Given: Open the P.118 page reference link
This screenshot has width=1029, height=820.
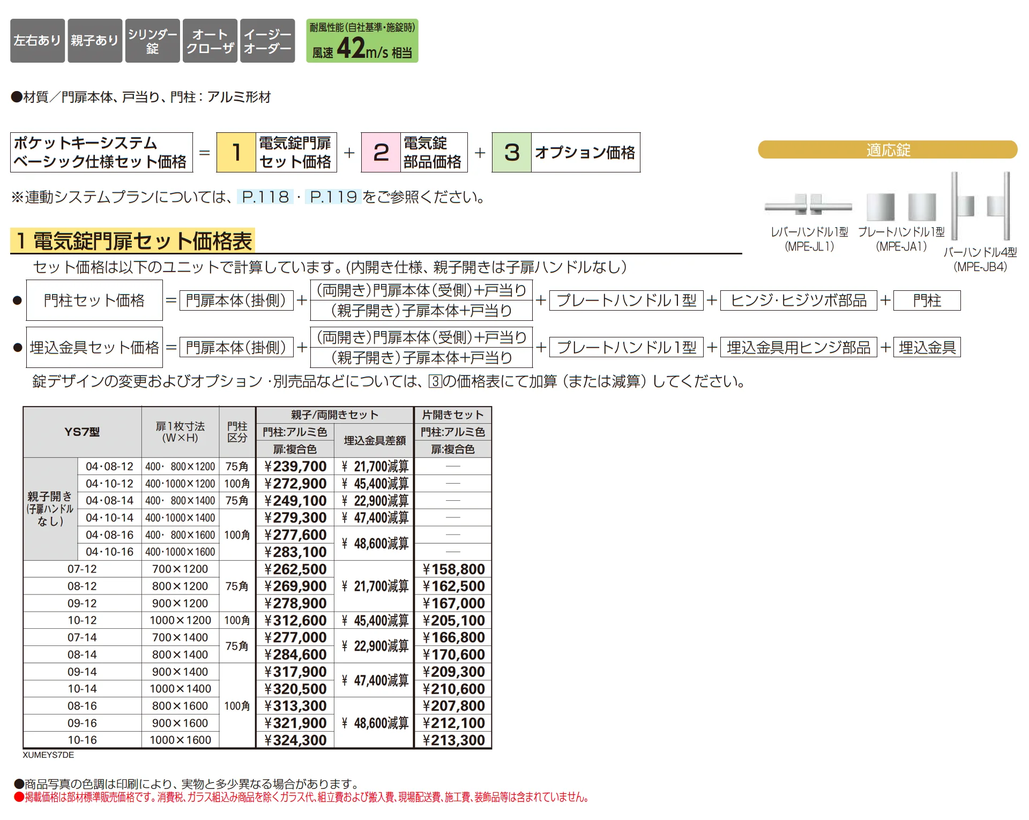Looking at the screenshot, I should pyautogui.click(x=265, y=197).
